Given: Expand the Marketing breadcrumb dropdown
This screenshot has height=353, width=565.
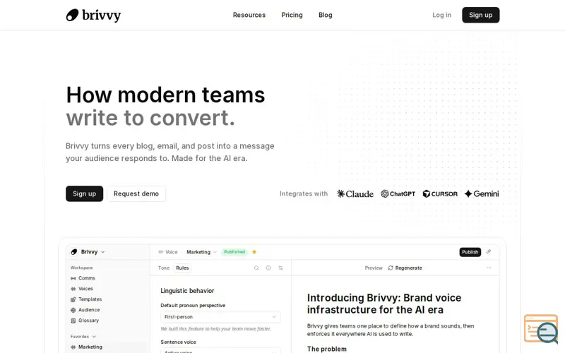Looking at the screenshot, I should (201, 252).
